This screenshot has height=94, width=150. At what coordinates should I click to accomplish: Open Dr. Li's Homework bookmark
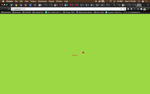pyautogui.click(x=132, y=12)
